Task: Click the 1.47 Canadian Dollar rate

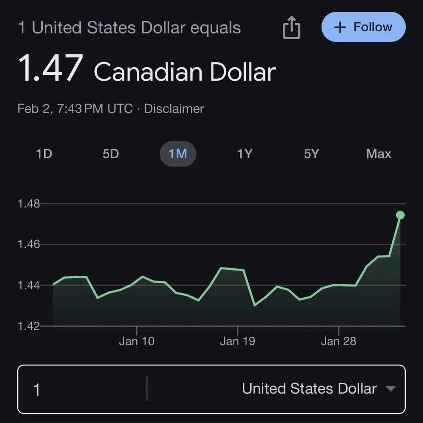Action: point(147,68)
